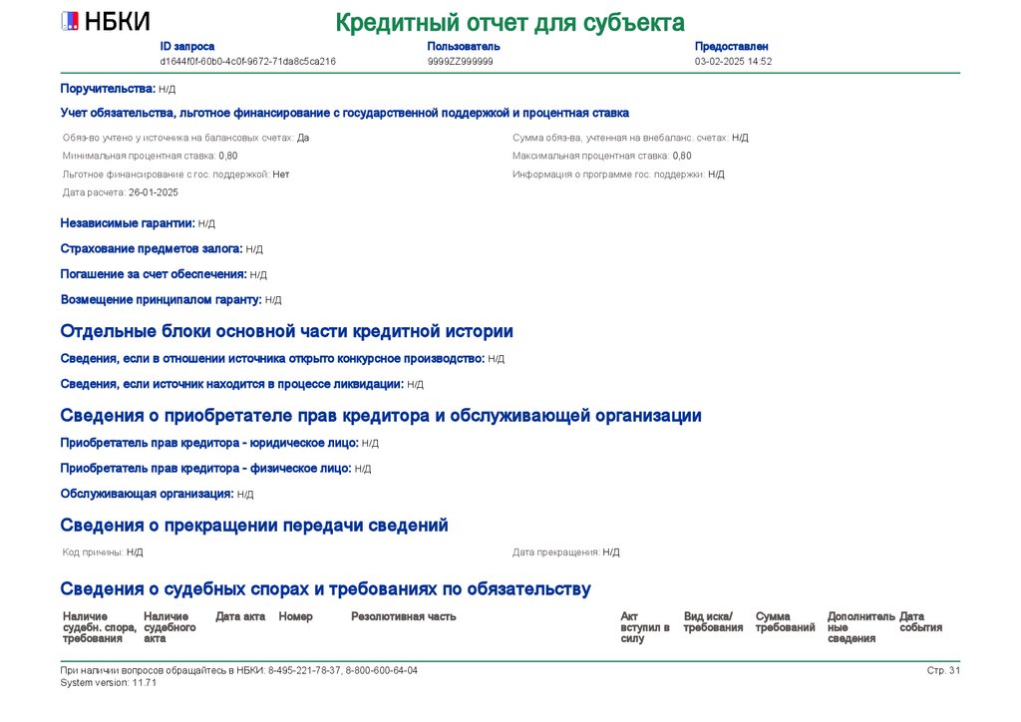This screenshot has height=722, width=1021.
Task: Select the Независимые гарантии line
Action: [x=138, y=223]
